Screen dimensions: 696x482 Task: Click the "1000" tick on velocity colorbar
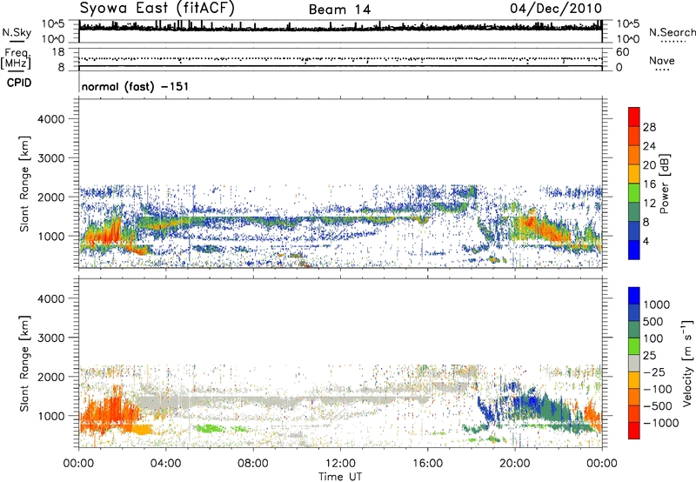point(657,305)
